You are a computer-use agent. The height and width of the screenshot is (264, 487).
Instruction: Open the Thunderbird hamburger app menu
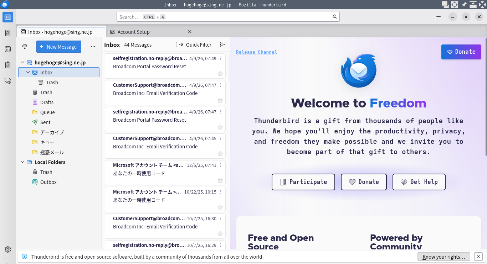(x=439, y=17)
